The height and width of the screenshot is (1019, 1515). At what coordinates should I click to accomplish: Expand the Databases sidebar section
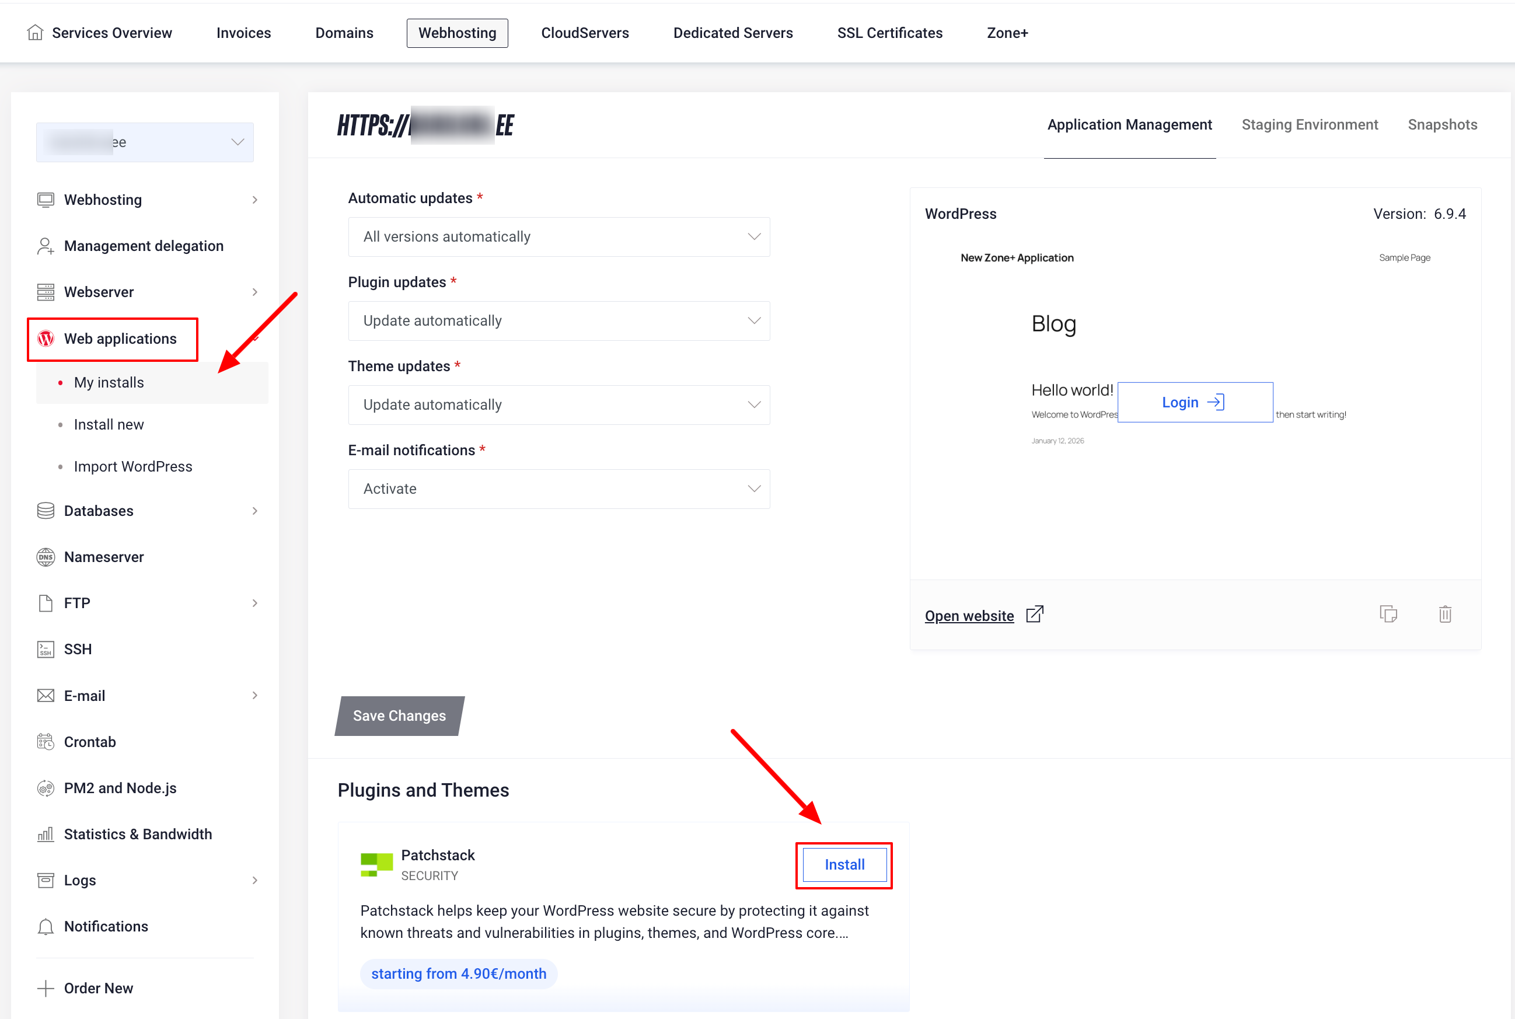click(x=254, y=511)
